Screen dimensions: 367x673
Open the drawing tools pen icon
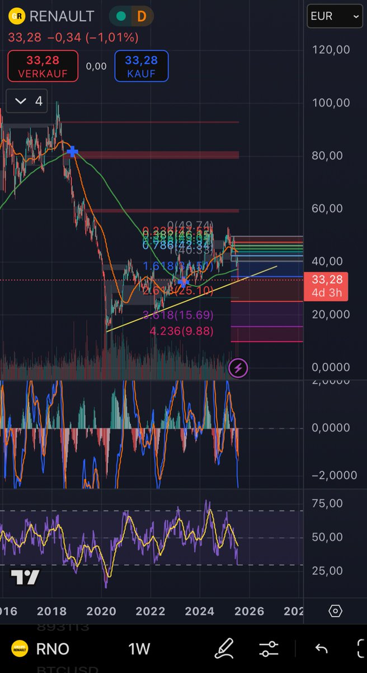tap(224, 649)
